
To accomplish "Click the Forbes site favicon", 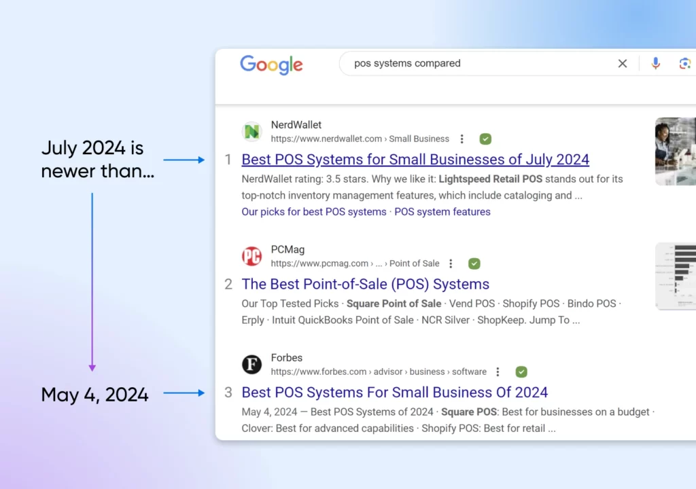I will pos(251,364).
